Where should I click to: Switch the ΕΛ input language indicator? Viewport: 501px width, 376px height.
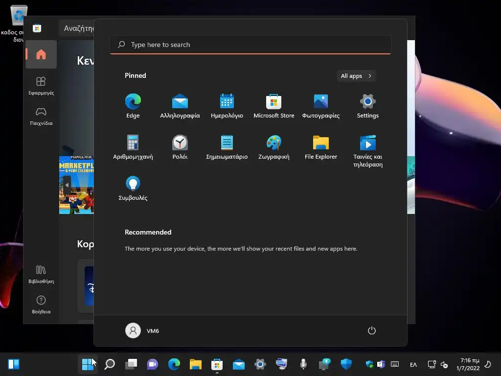[413, 364]
